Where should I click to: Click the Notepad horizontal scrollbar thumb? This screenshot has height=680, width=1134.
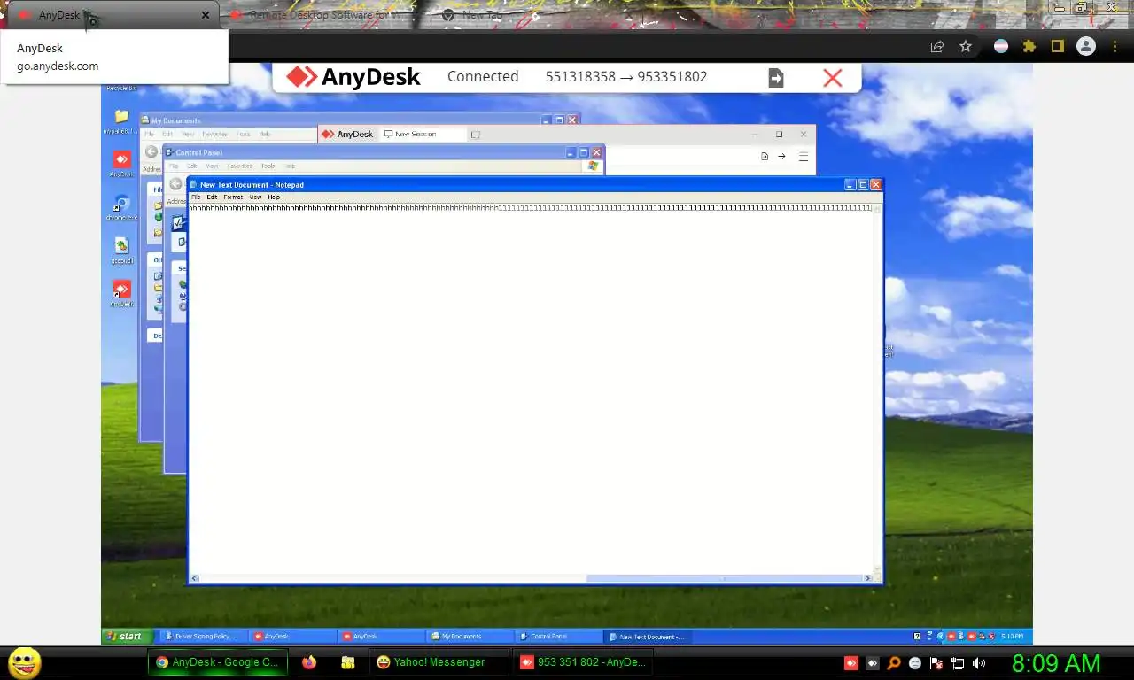click(x=724, y=579)
